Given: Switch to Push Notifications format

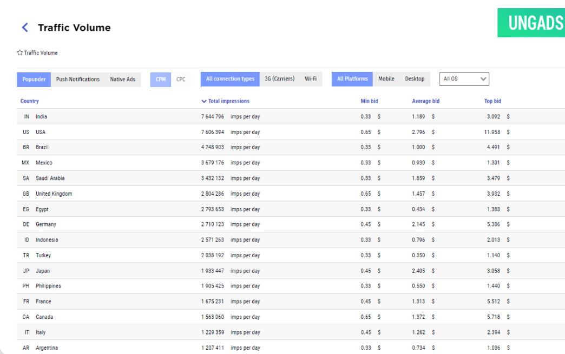Looking at the screenshot, I should (78, 79).
